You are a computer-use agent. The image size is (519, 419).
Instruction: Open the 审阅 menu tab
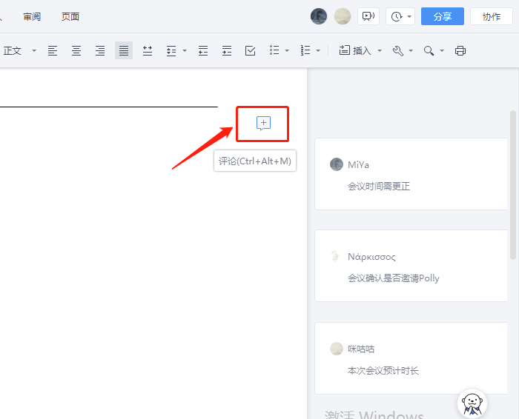(32, 16)
